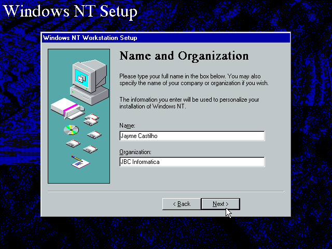
Task: Focus the Name field containing Jayme Castilho
Action: [191, 136]
